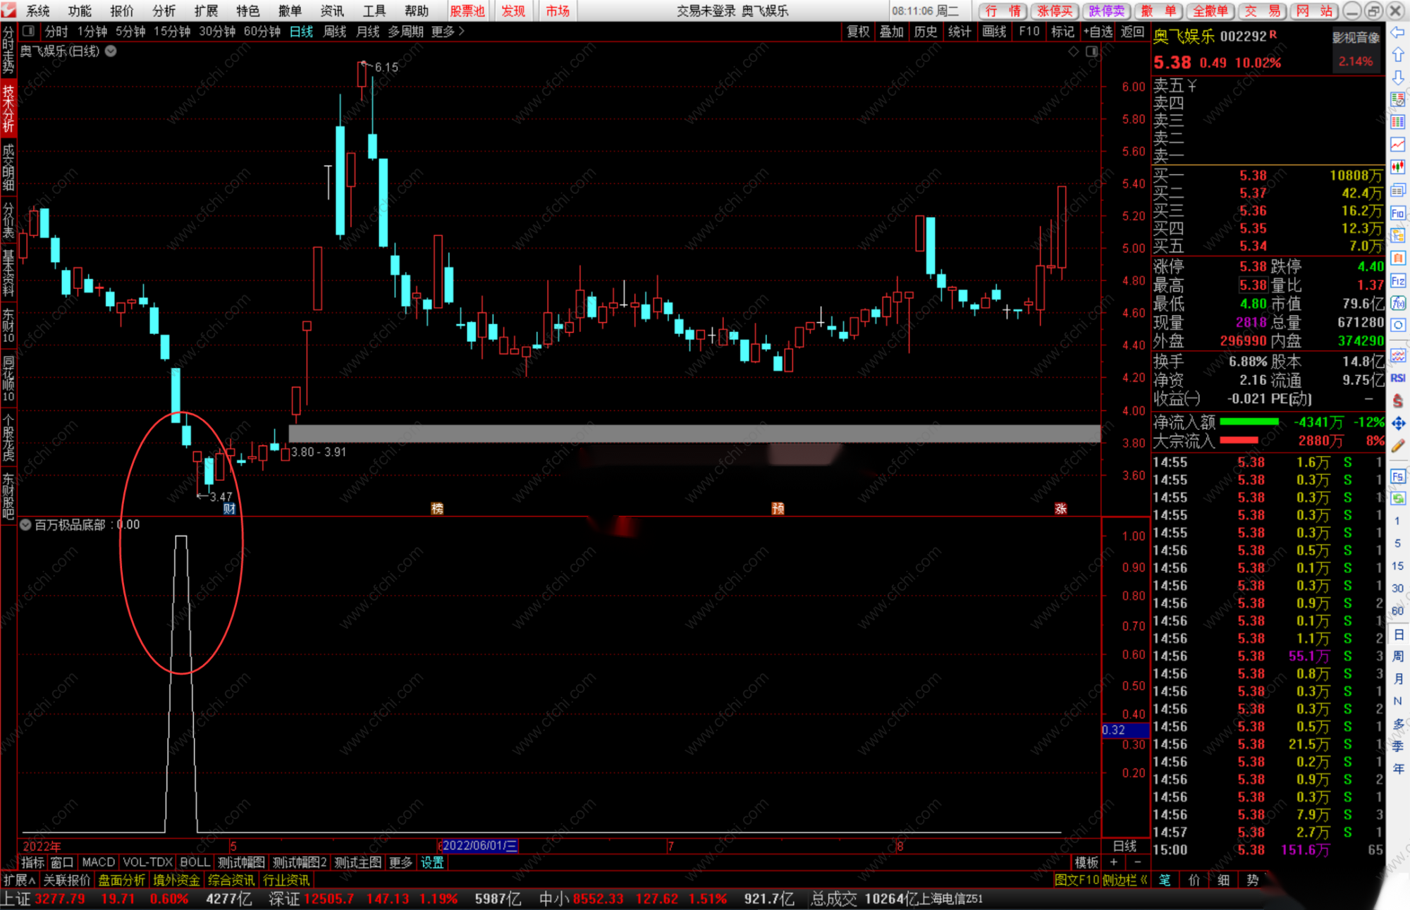The width and height of the screenshot is (1410, 910).
Task: Toggle the panel layout icon beside 分时
Action: [29, 31]
